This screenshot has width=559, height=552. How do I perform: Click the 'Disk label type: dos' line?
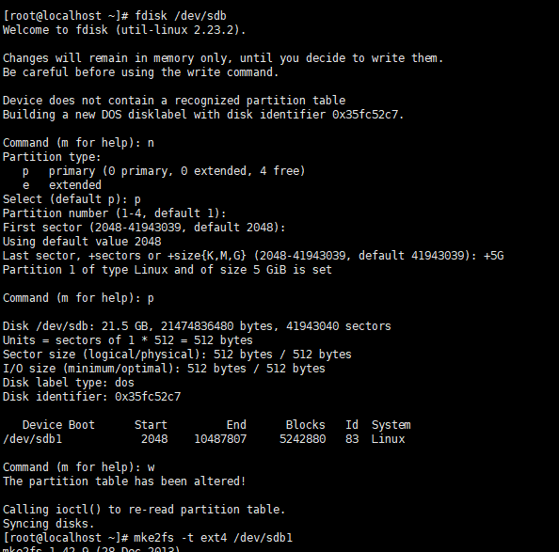[69, 383]
